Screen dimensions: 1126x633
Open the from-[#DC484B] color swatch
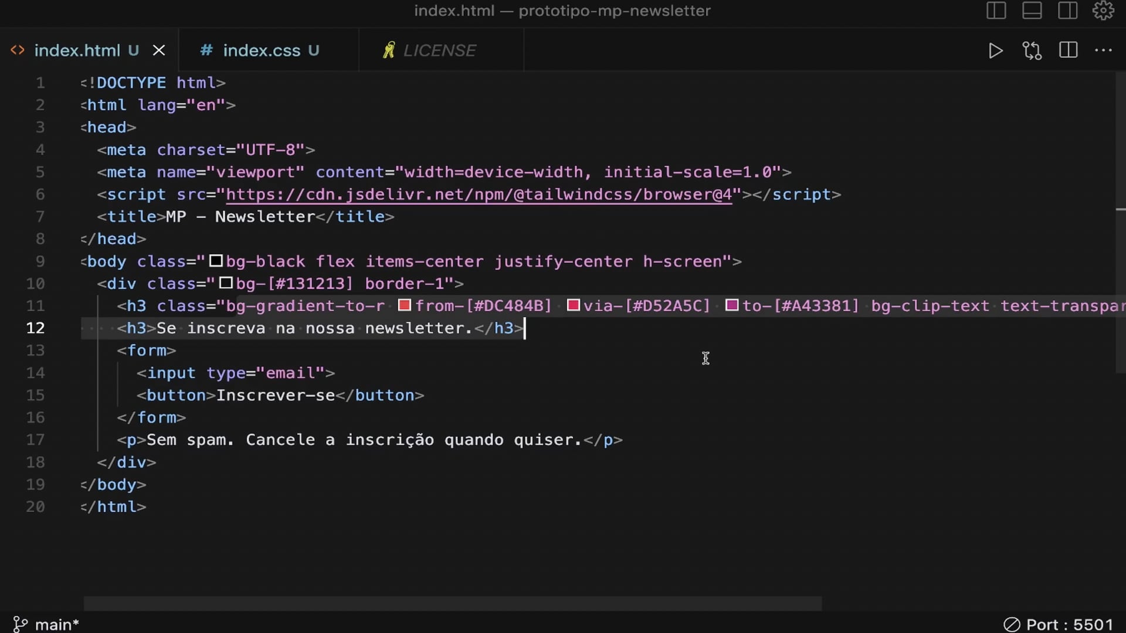click(x=404, y=305)
